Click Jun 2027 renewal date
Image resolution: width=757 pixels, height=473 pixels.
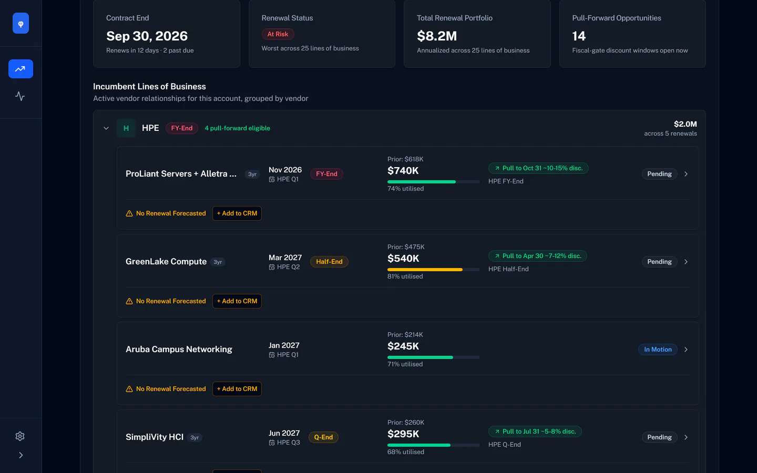[284, 433]
